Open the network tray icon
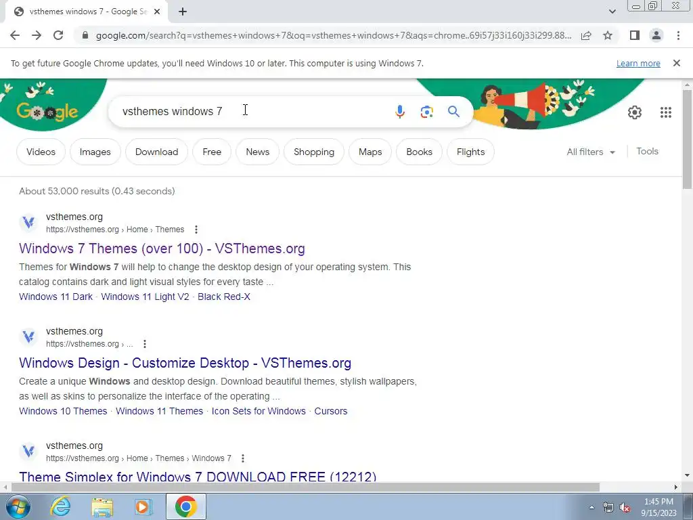693x520 pixels. point(608,508)
